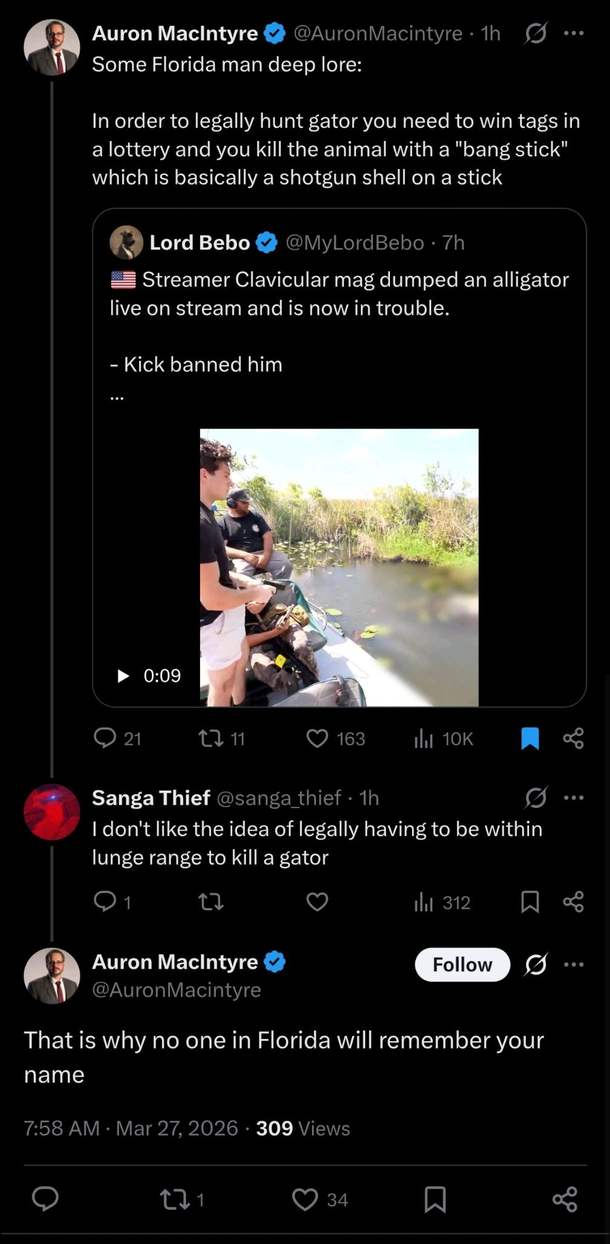Remove bookmark from the top post
Image resolution: width=610 pixels, height=1244 pixels.
(x=530, y=738)
